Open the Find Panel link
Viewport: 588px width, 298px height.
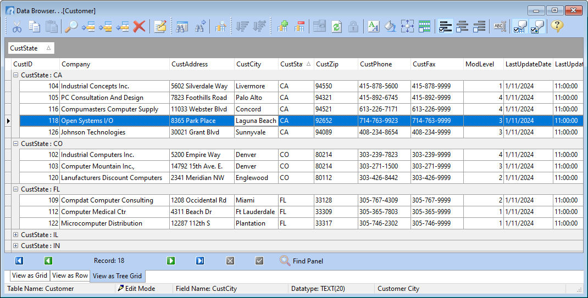(308, 261)
